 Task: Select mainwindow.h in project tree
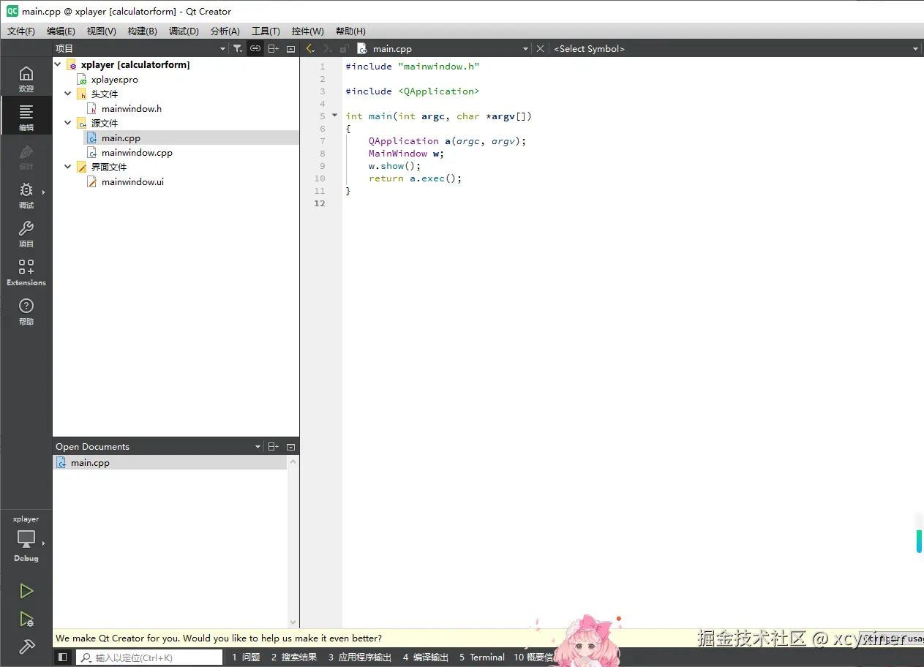click(132, 108)
